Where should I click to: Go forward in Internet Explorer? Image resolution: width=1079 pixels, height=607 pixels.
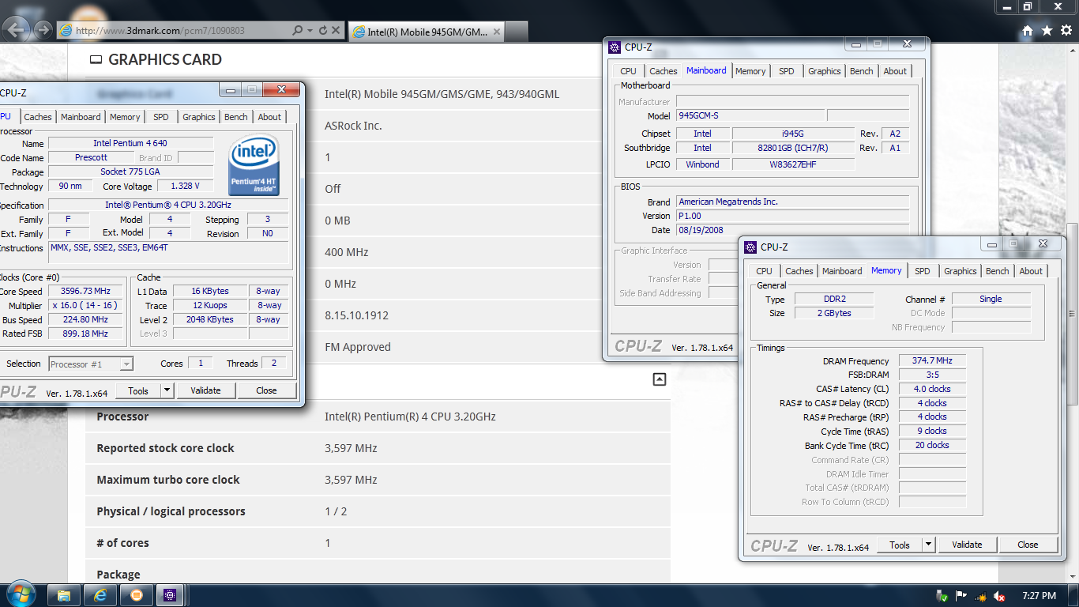tap(43, 31)
